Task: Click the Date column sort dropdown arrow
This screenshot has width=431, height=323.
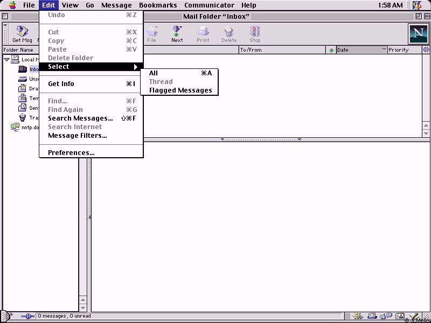Action: [x=384, y=50]
